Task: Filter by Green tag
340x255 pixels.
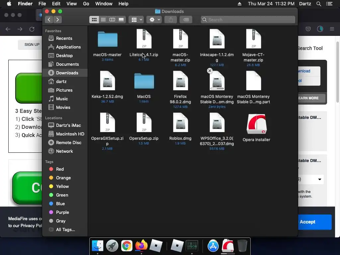Action: (65, 195)
